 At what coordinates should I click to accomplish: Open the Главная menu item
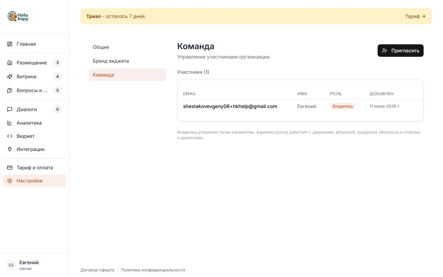34,44
